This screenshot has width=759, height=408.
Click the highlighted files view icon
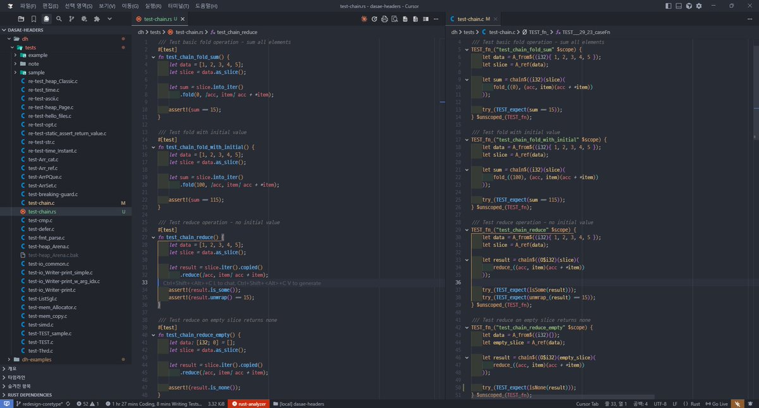point(46,19)
